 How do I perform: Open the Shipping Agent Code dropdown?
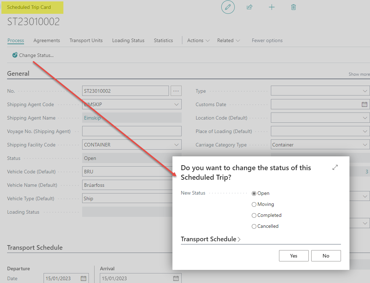176,104
